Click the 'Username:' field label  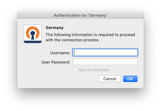click(x=60, y=53)
